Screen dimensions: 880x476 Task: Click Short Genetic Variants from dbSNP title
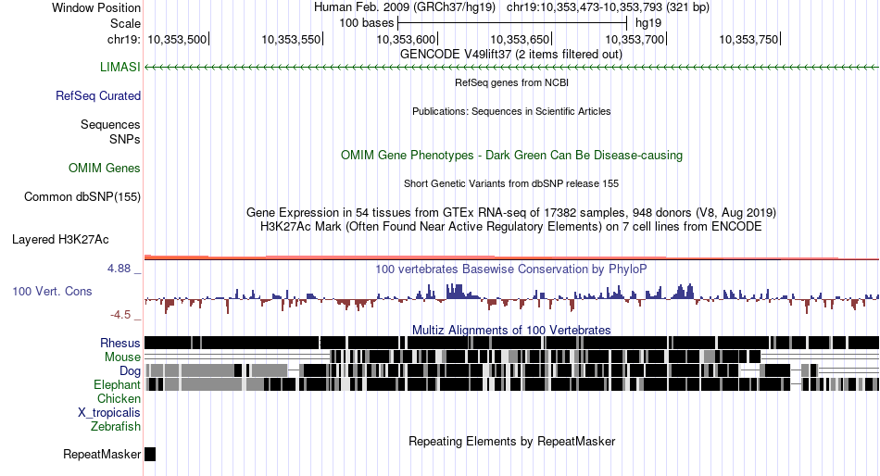click(x=511, y=183)
